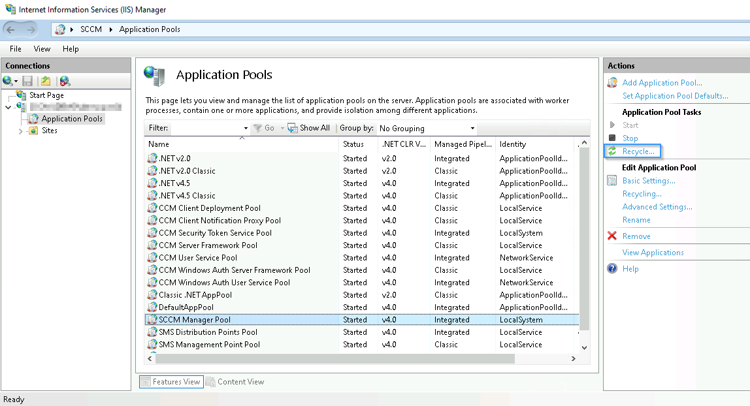Open the File menu
Viewport: 750px width, 406px height.
[x=16, y=49]
